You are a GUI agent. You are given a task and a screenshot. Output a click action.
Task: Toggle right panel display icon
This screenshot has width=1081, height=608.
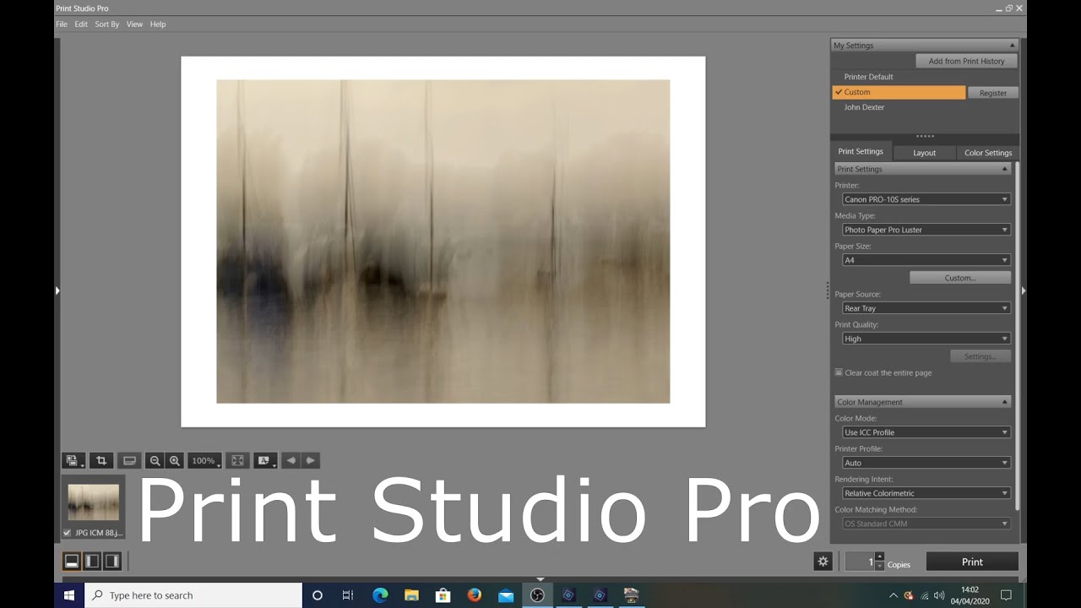tap(111, 561)
